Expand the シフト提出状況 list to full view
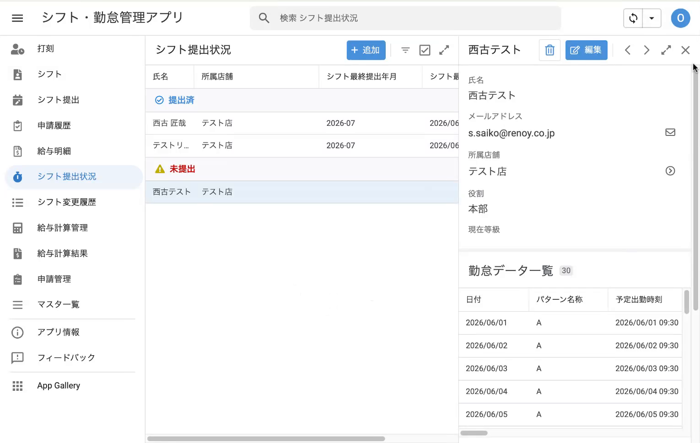Image resolution: width=700 pixels, height=443 pixels. click(x=444, y=50)
